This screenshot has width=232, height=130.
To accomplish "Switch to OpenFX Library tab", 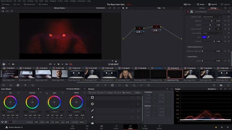I will (x=202, y=8).
